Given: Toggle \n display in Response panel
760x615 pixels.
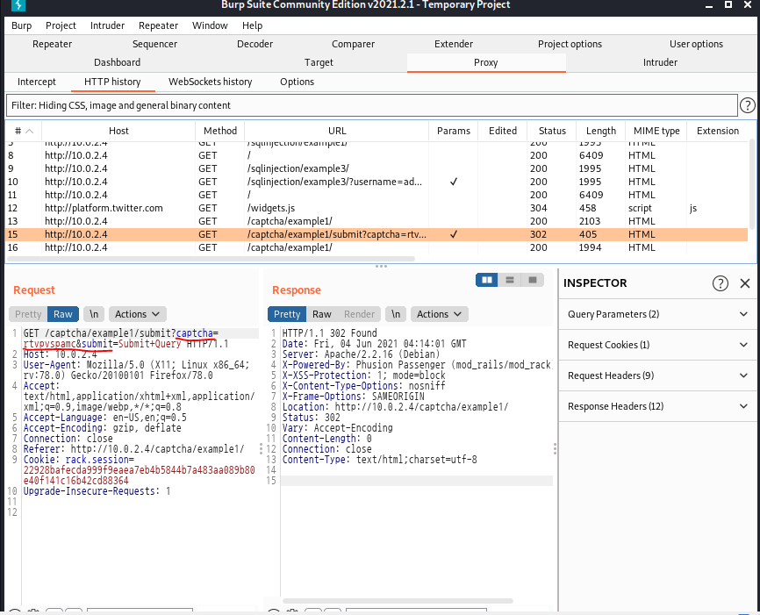Looking at the screenshot, I should click(x=396, y=314).
